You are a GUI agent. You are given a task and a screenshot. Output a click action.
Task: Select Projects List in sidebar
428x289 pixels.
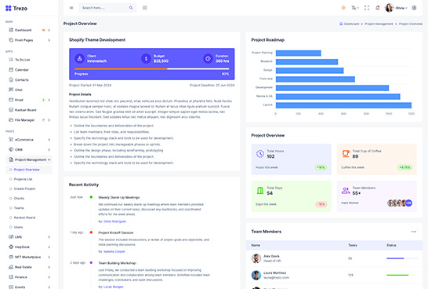tap(24, 179)
